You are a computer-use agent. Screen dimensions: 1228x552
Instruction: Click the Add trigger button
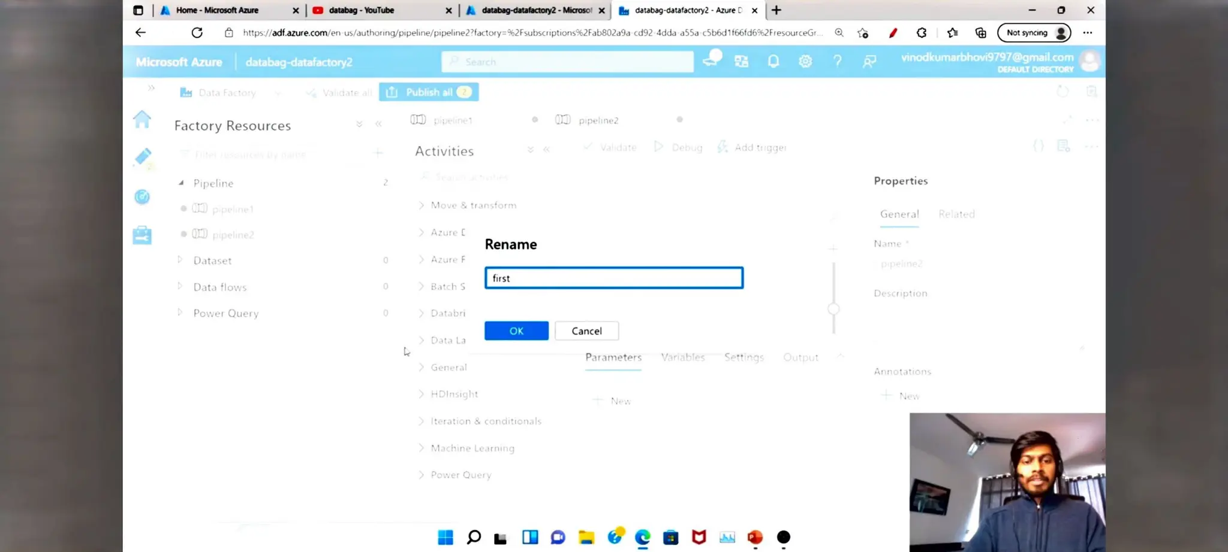[x=752, y=147]
